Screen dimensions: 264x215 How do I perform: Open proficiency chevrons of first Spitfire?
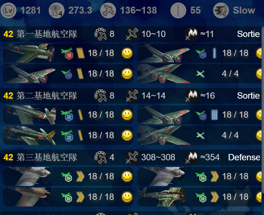(80, 176)
